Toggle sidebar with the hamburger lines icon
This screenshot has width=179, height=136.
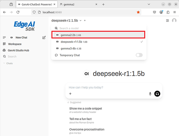point(4,38)
